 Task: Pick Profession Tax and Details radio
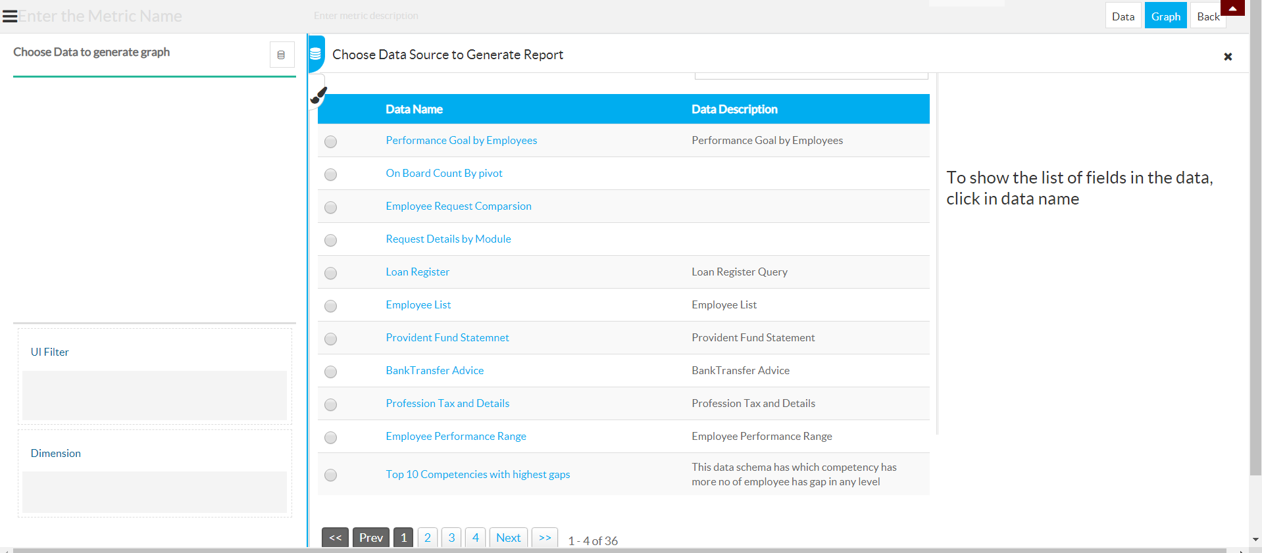[331, 404]
